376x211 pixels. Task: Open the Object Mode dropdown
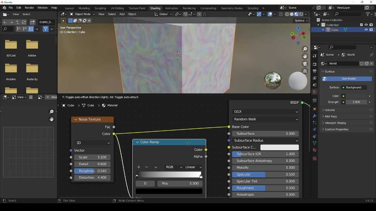(82, 14)
